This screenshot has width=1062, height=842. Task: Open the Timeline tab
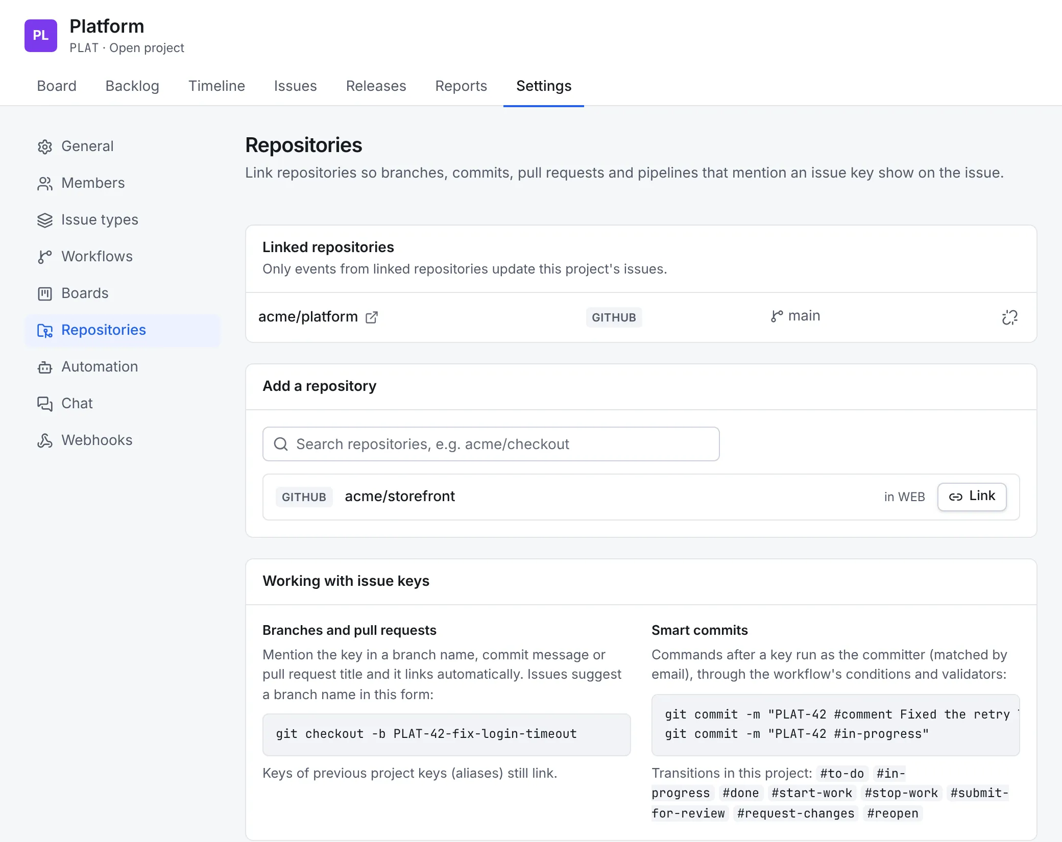[216, 86]
